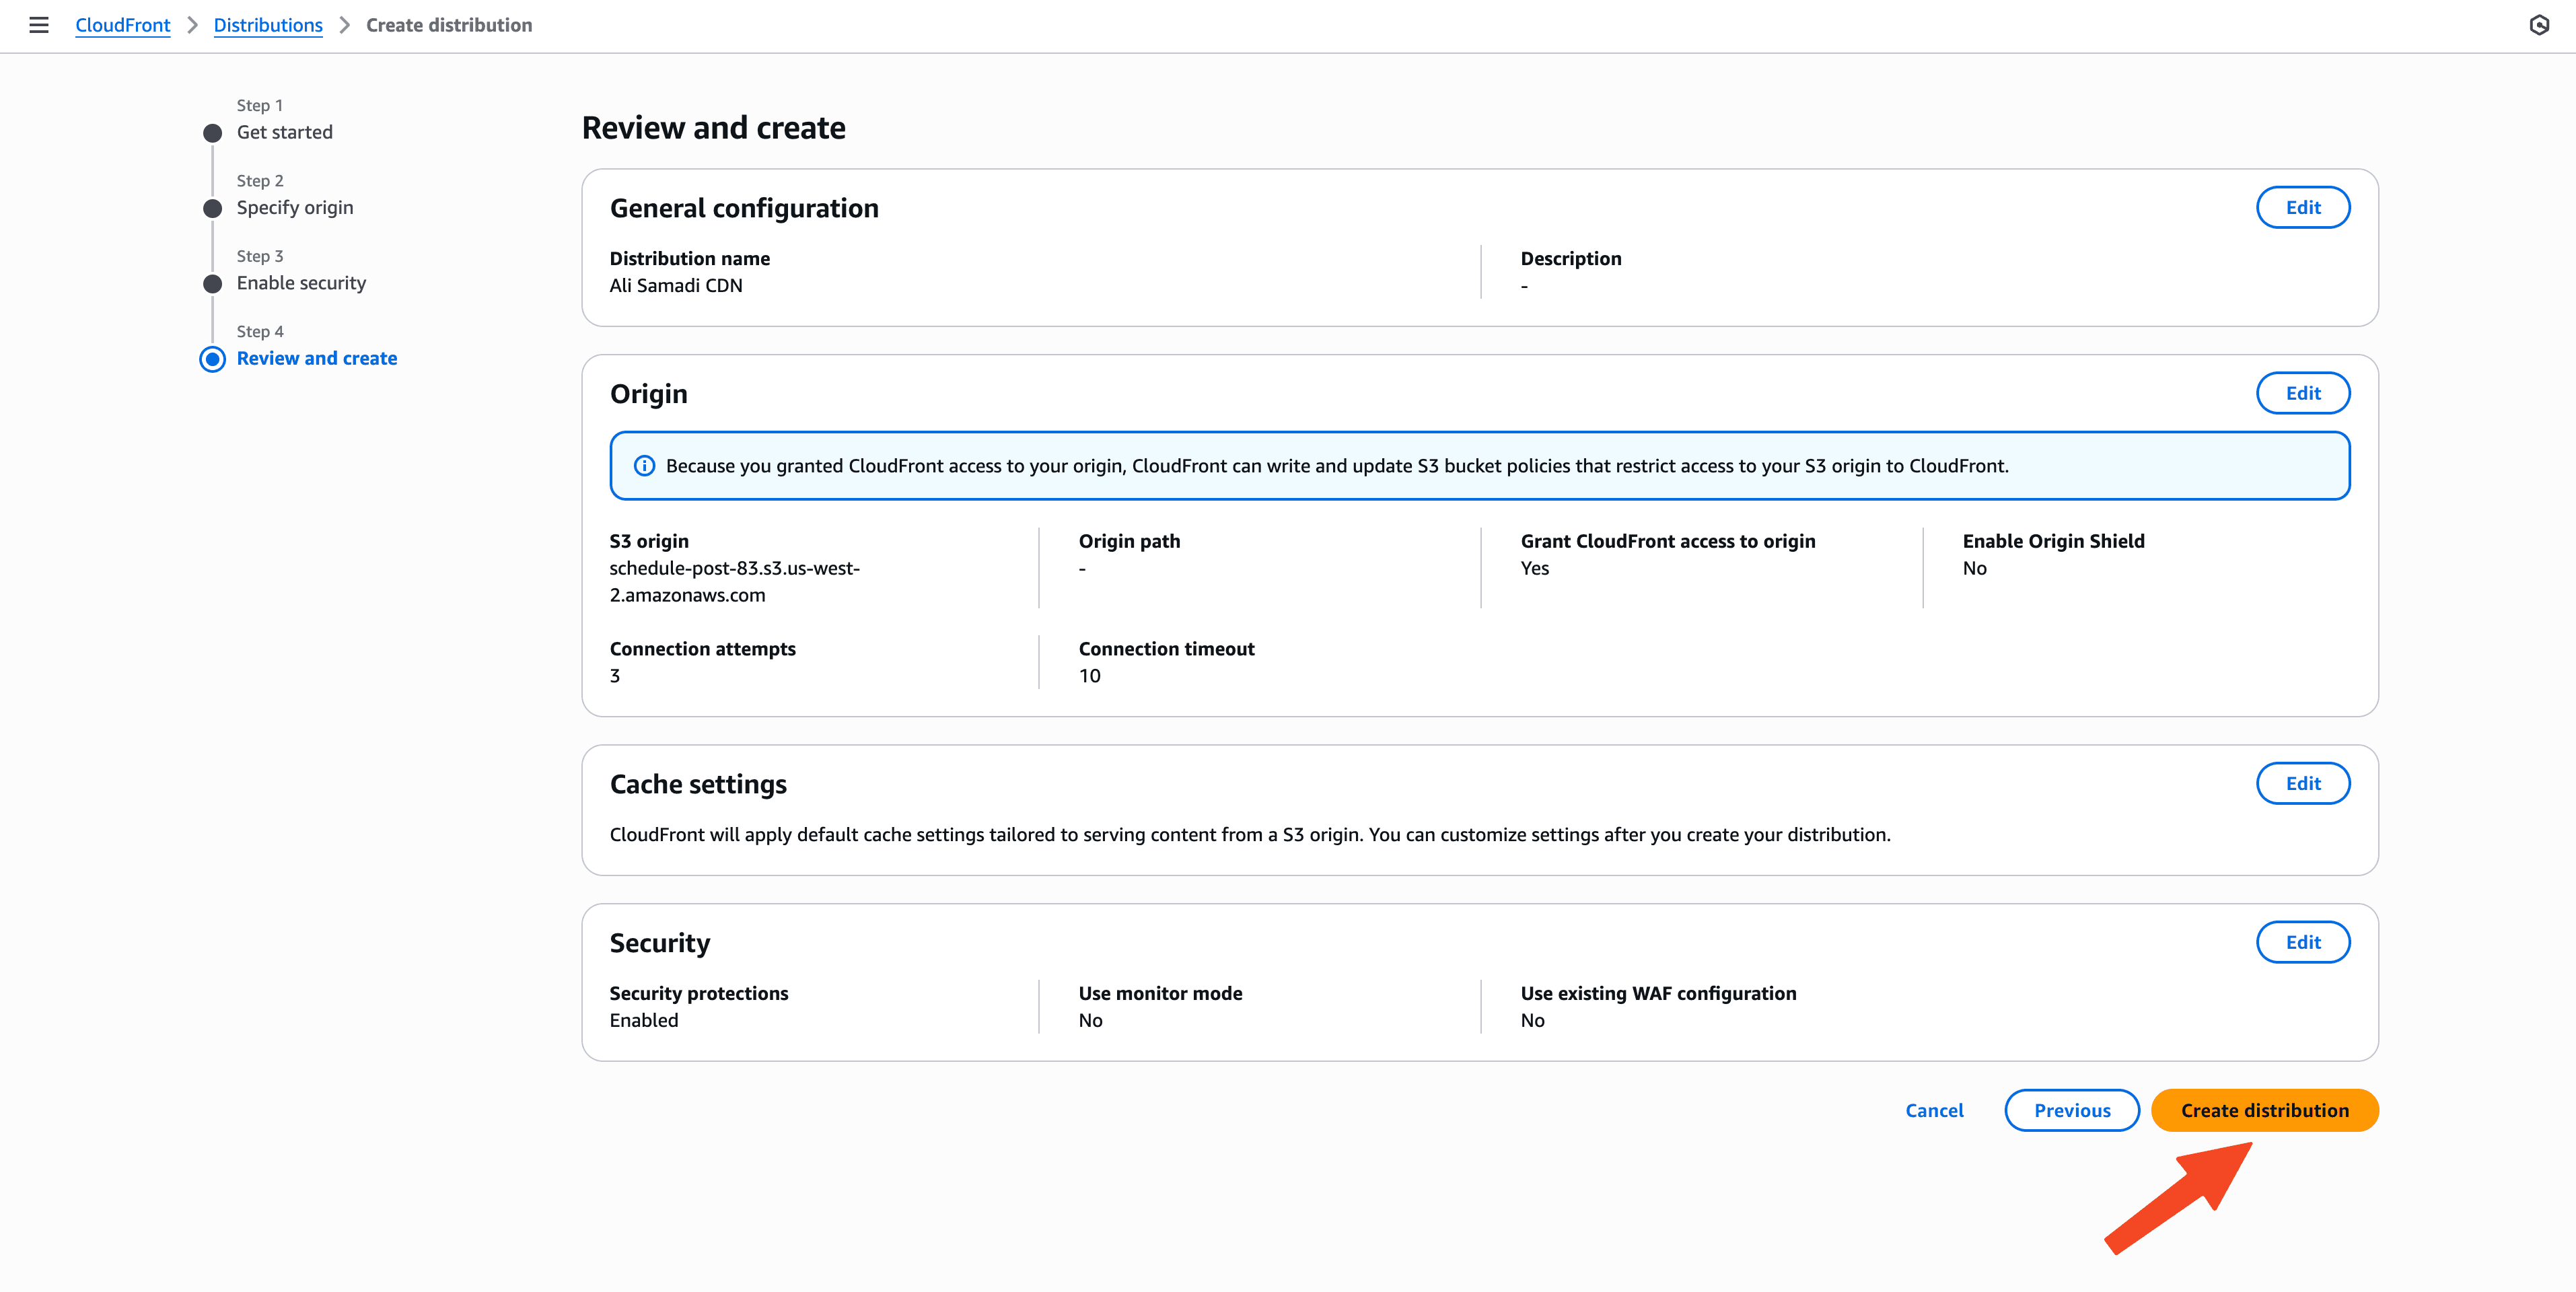This screenshot has height=1292, width=2576.
Task: Open the hamburger navigation menu
Action: 39,25
